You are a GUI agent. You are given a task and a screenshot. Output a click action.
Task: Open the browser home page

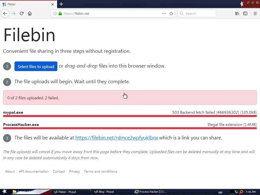tap(30, 13)
